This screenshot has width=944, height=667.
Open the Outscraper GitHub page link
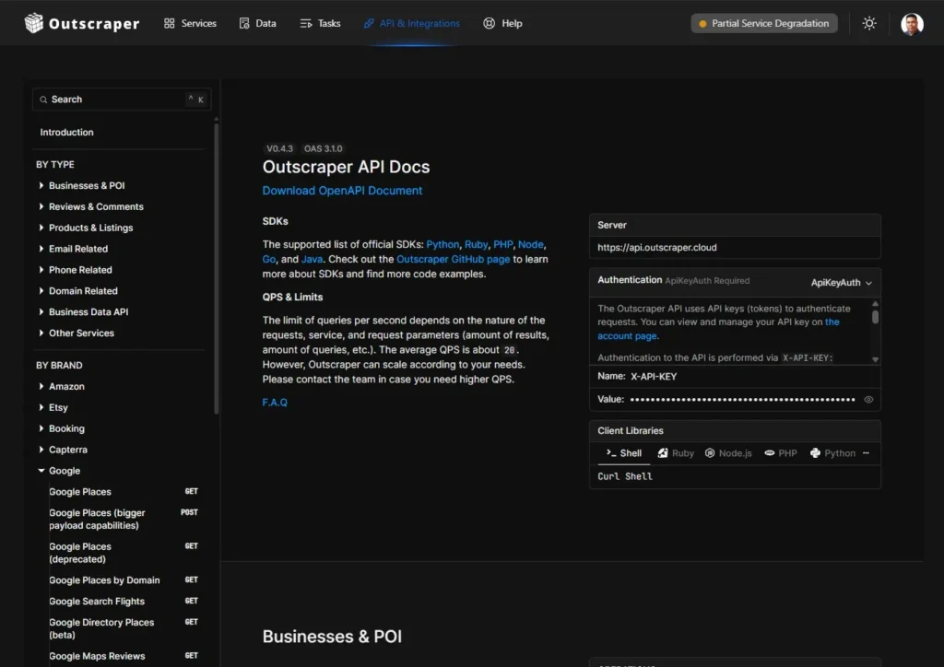point(453,259)
